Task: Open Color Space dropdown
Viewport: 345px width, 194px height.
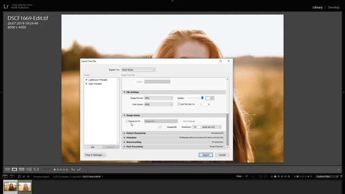Action: tap(158, 104)
